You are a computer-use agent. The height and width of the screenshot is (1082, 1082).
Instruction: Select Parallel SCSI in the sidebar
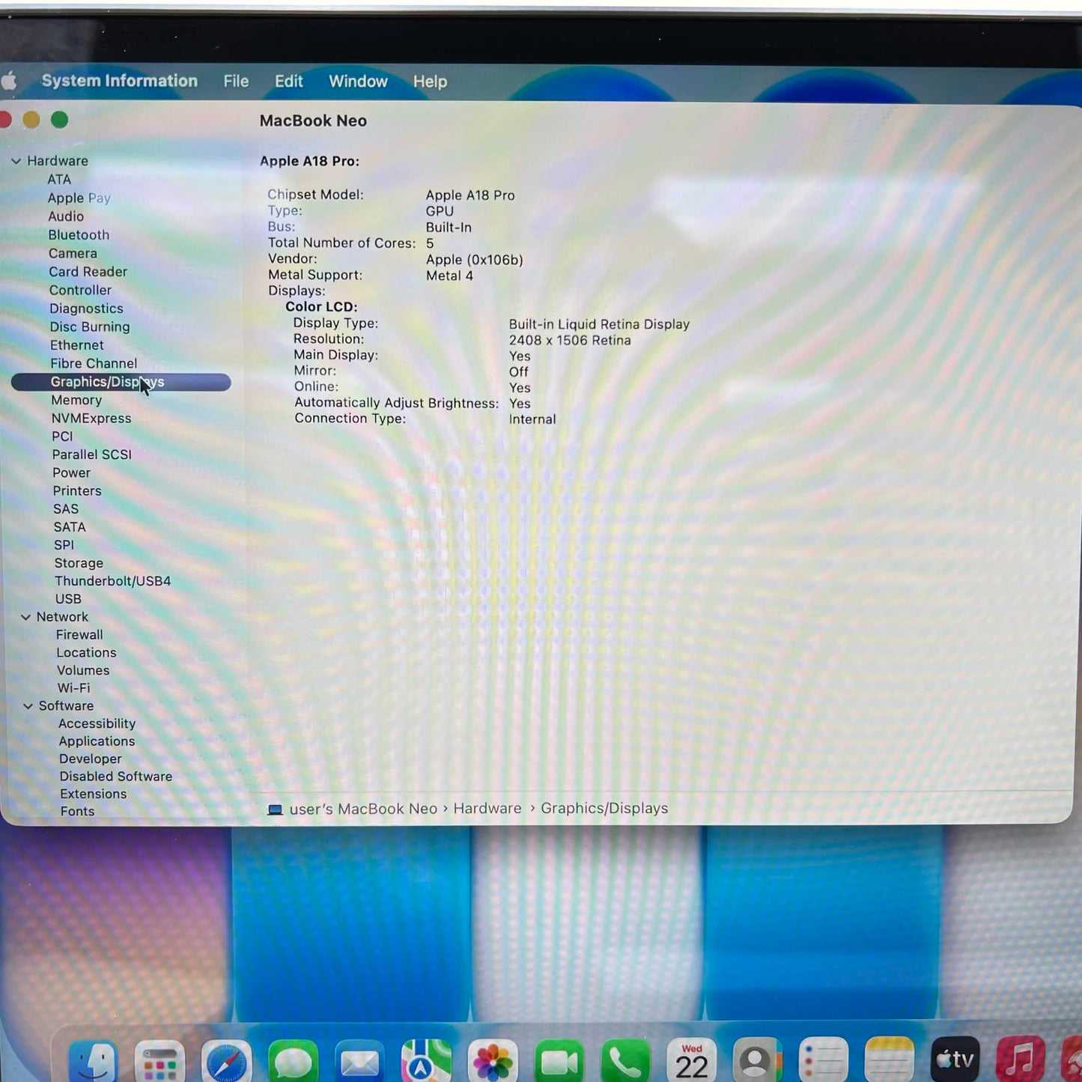(x=92, y=455)
